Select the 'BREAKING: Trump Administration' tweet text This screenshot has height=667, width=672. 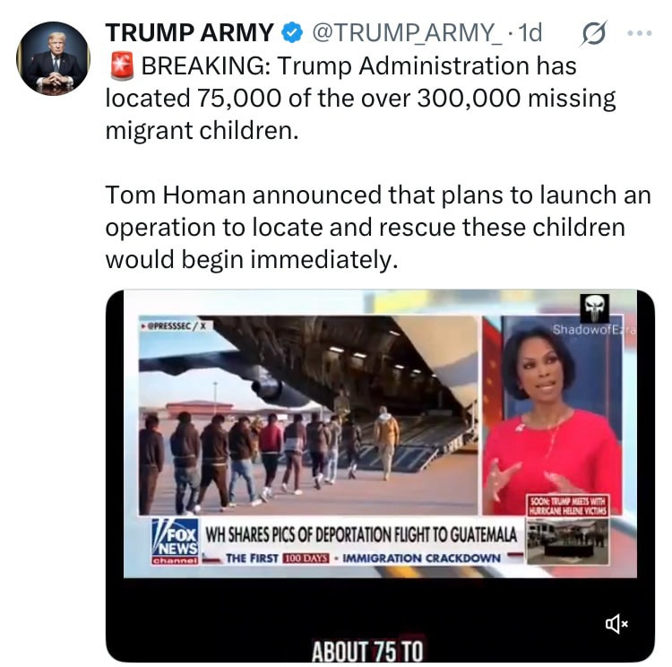[361, 99]
